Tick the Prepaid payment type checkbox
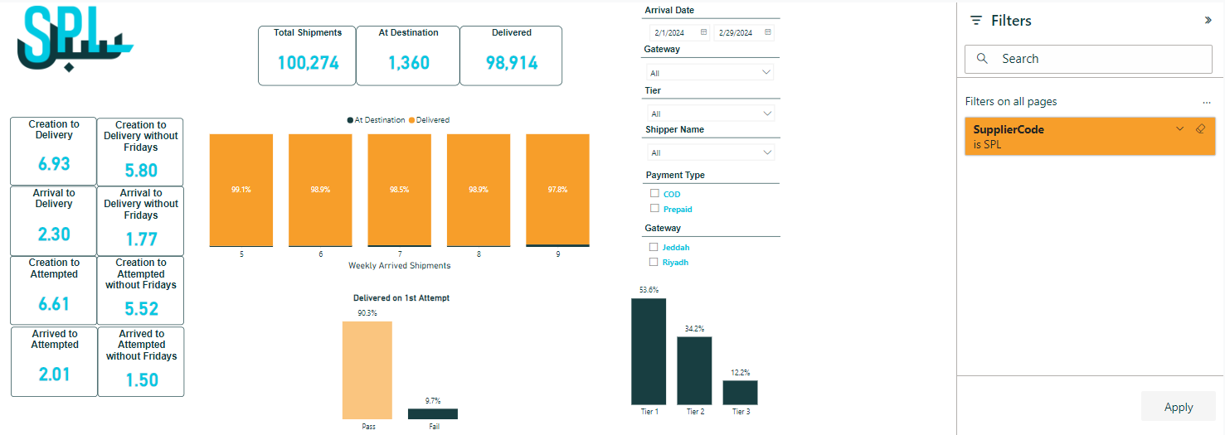1225x435 pixels. (654, 209)
